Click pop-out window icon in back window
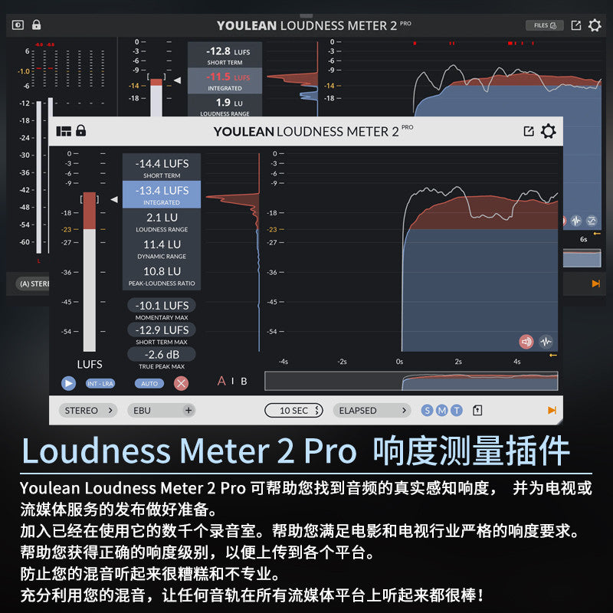Image resolution: width=613 pixels, height=613 pixels. [576, 25]
